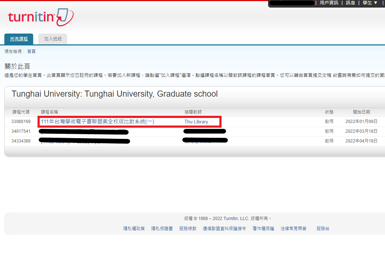This screenshot has width=385, height=255.
Task: Click instructor name Thu Library
Action: [x=196, y=122]
